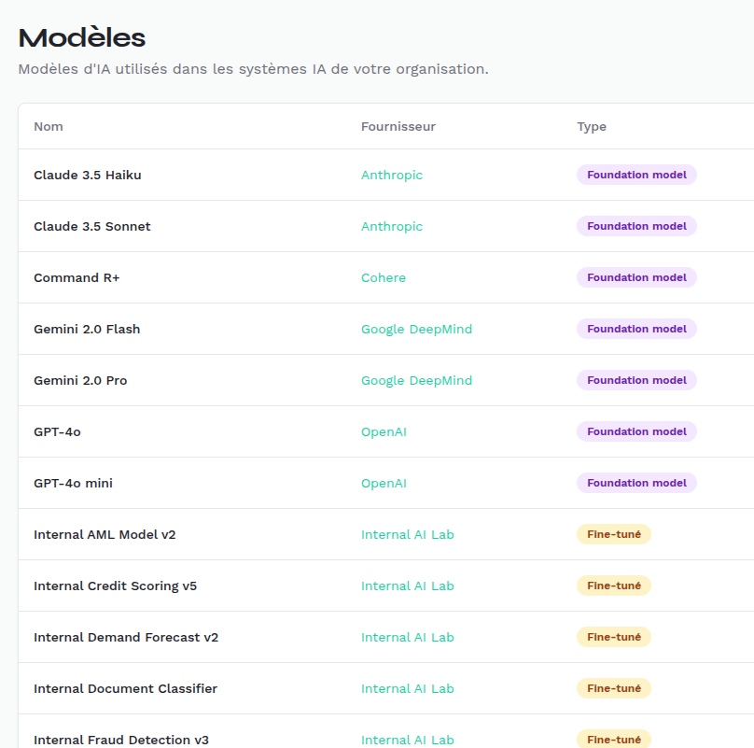Open Internal Demand Forecast v2 model
Image resolution: width=754 pixels, height=748 pixels.
(126, 637)
